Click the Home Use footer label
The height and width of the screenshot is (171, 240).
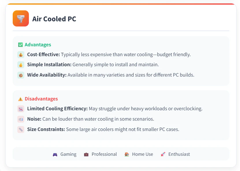click(x=143, y=154)
